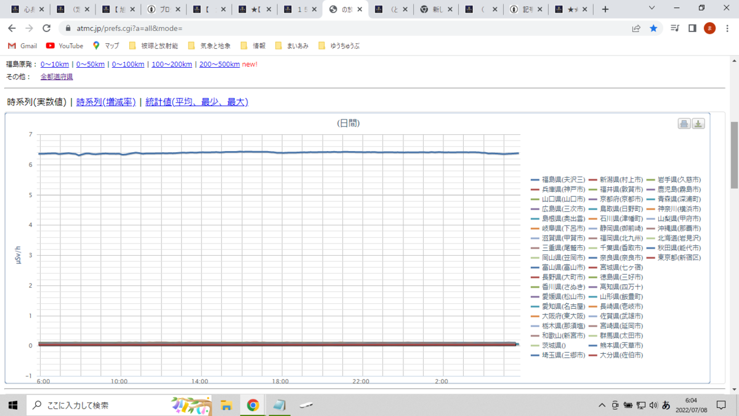Open the 情報 bookmark folder

click(252, 46)
